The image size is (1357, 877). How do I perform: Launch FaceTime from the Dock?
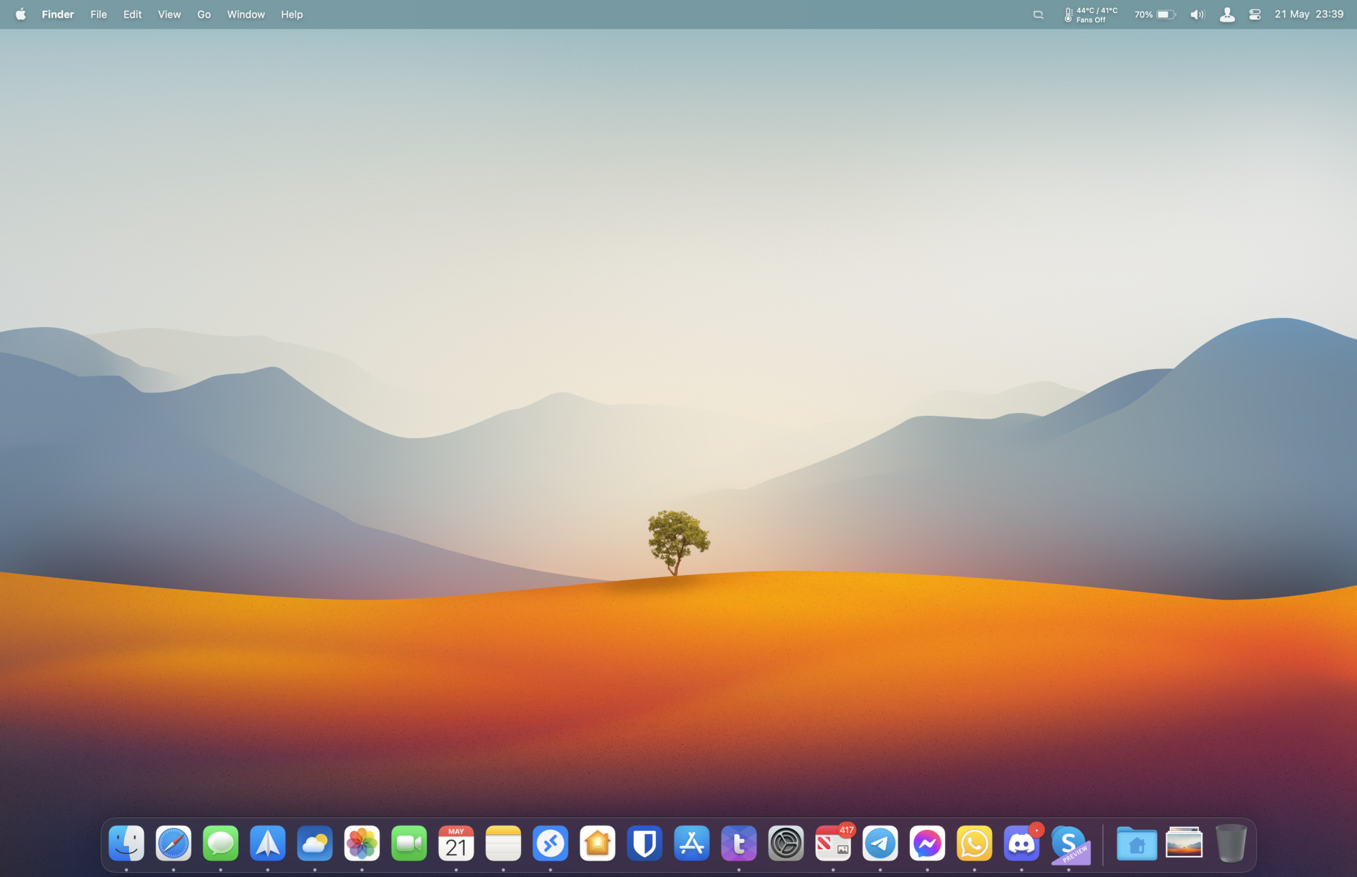tap(409, 844)
